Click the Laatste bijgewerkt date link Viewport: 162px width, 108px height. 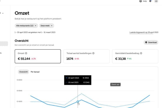(144, 32)
